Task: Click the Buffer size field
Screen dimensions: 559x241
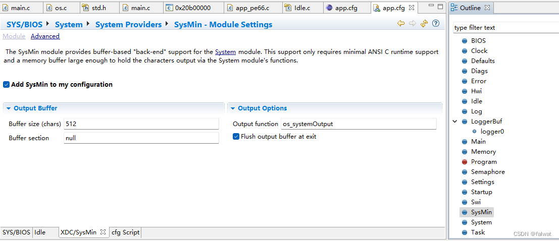Action: click(141, 124)
